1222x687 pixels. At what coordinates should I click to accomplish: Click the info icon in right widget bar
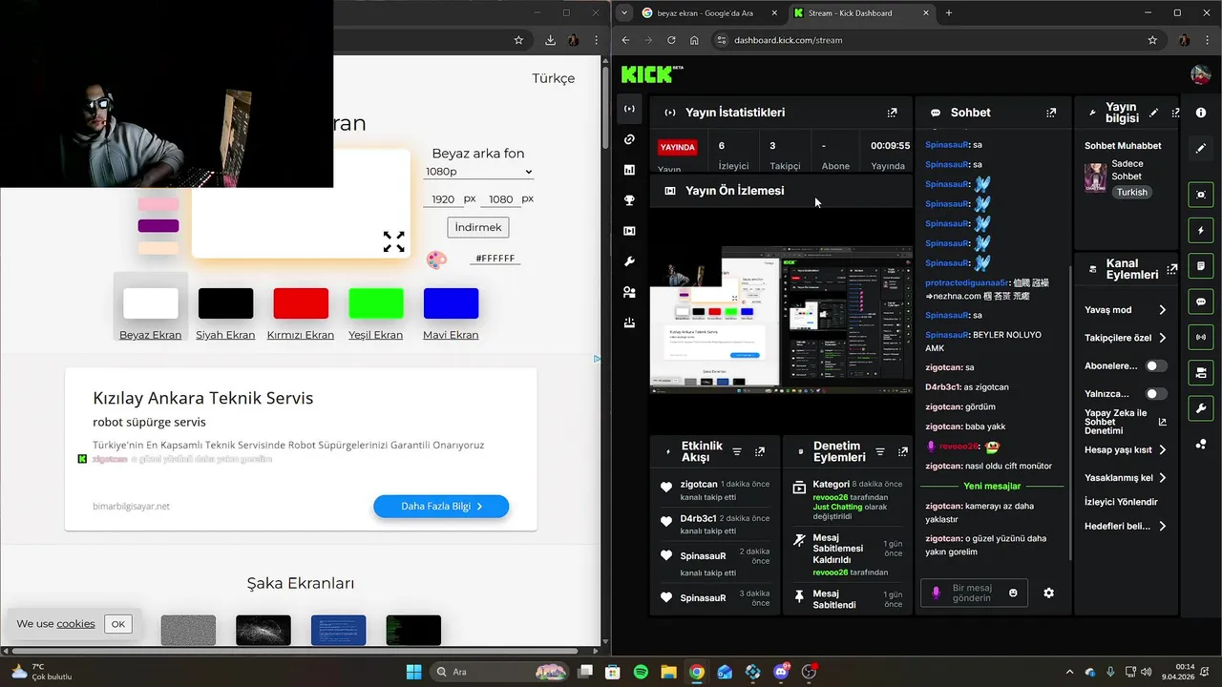(x=1201, y=113)
